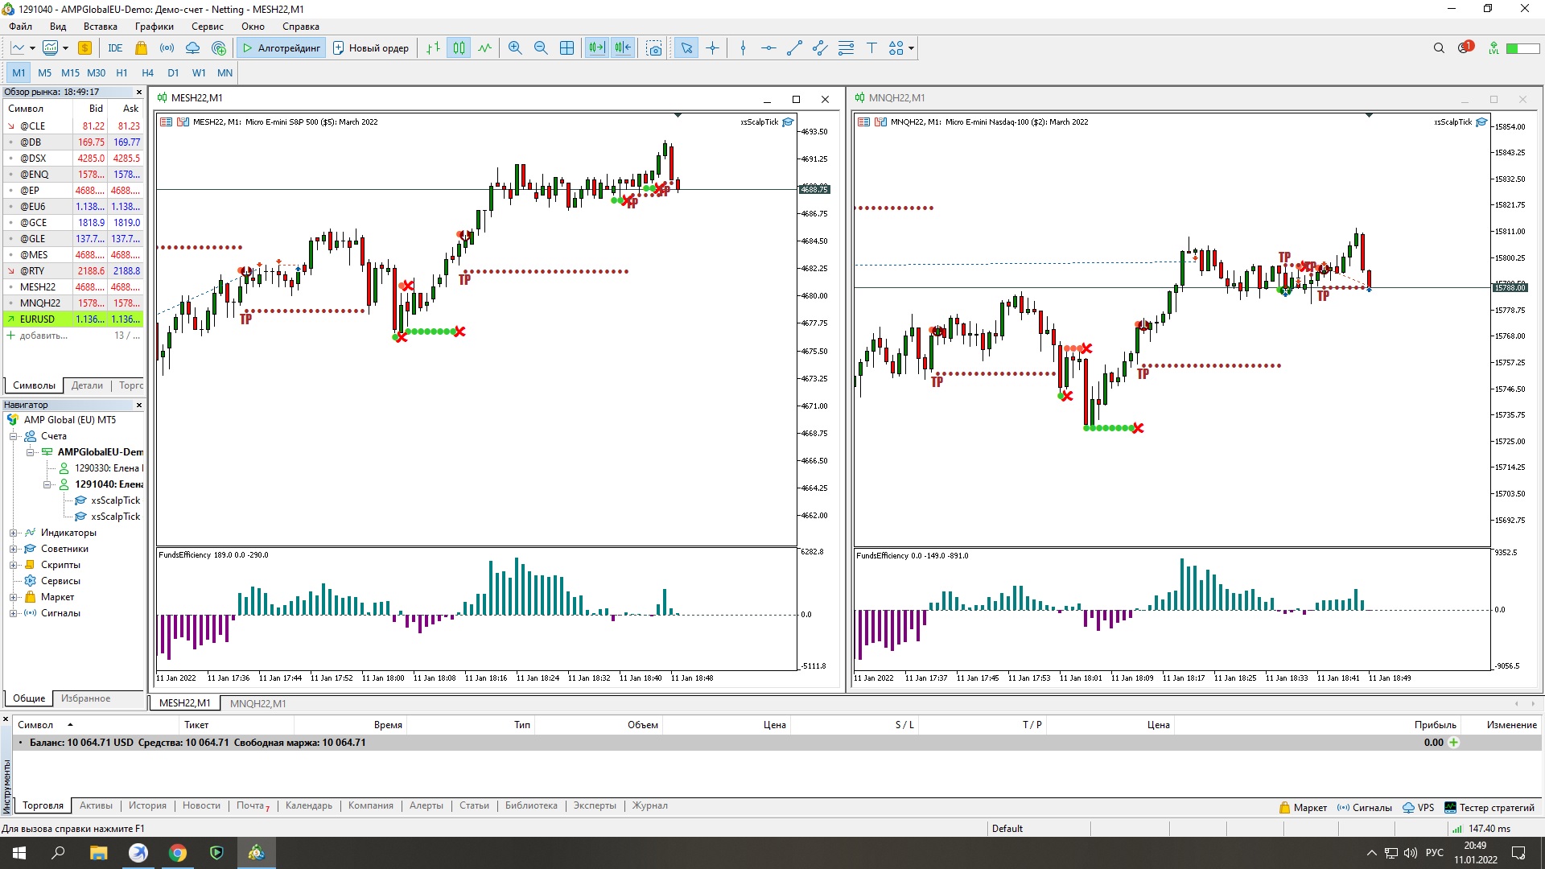Toggle the chart auto-scroll button
The width and height of the screenshot is (1545, 869).
(596, 48)
